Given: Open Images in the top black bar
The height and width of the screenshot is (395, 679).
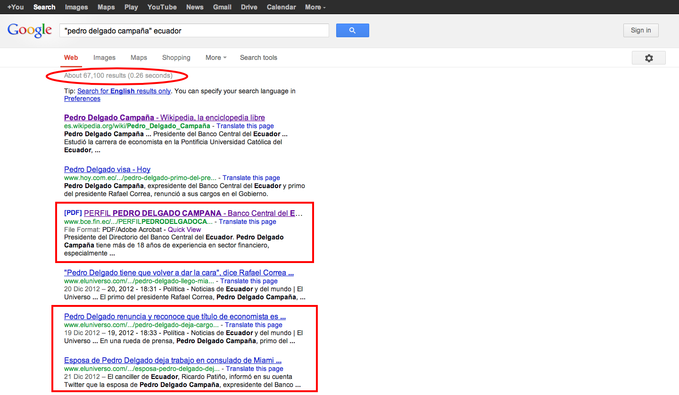Looking at the screenshot, I should [76, 7].
